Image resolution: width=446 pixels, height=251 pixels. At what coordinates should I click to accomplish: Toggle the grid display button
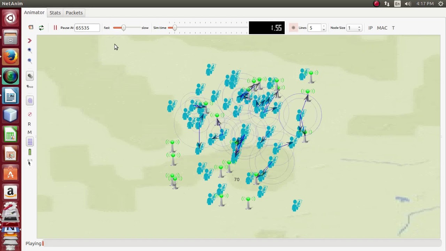click(293, 28)
